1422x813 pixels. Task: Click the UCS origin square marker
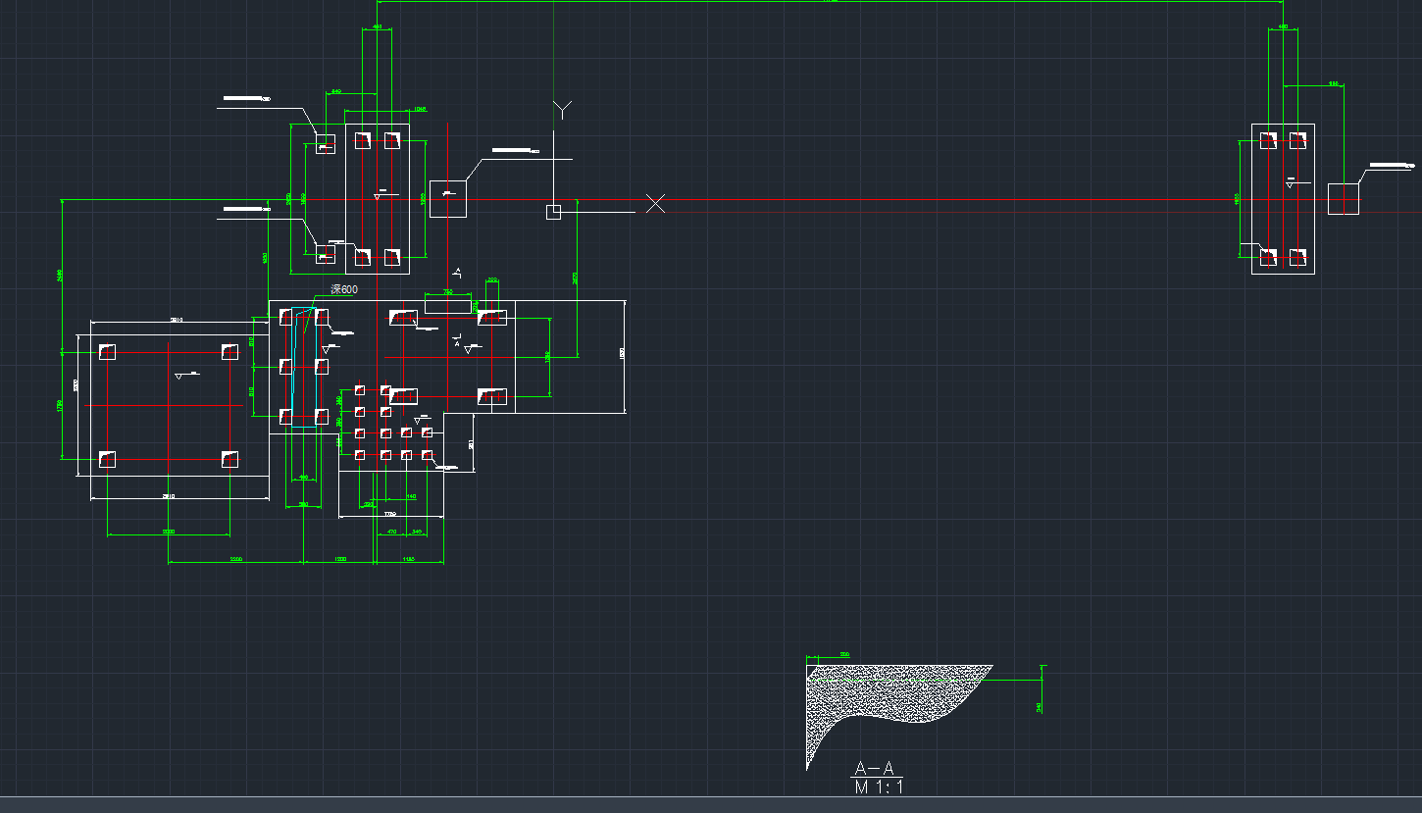point(553,212)
